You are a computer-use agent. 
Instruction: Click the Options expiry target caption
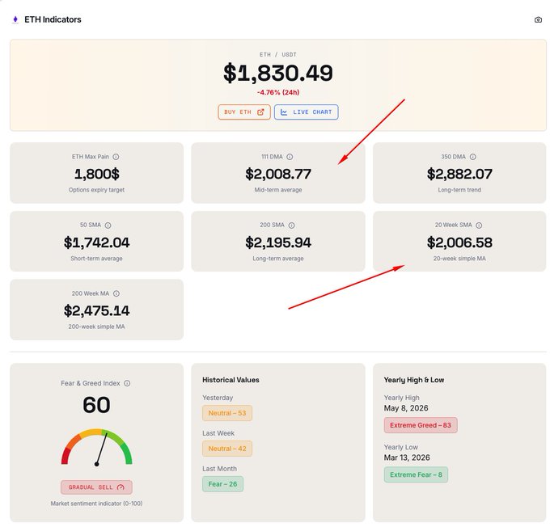97,190
